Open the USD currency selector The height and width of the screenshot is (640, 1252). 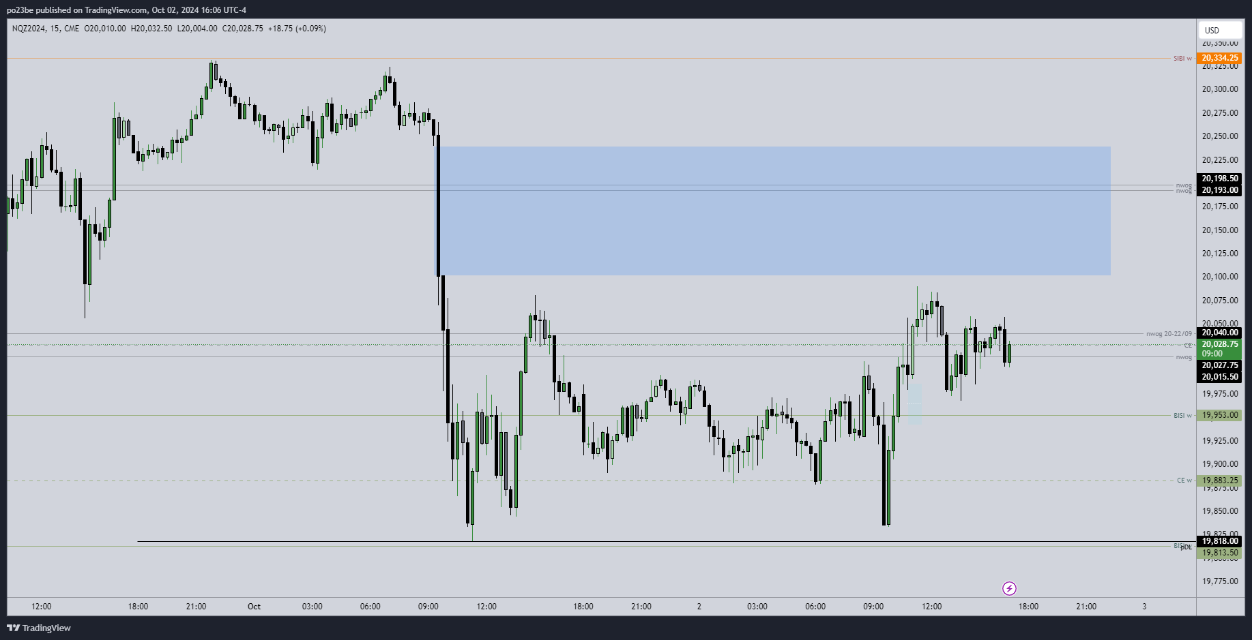click(1219, 30)
